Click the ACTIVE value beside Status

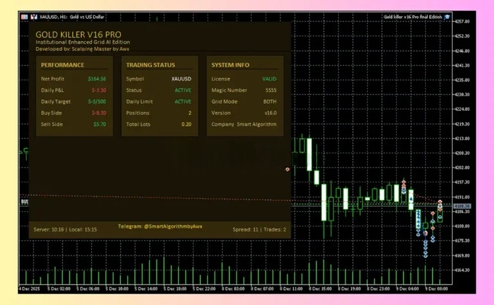[x=183, y=90]
